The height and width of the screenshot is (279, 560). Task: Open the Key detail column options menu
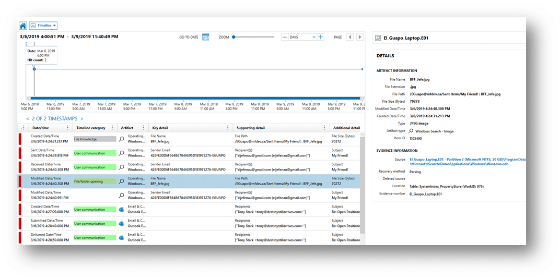227,128
